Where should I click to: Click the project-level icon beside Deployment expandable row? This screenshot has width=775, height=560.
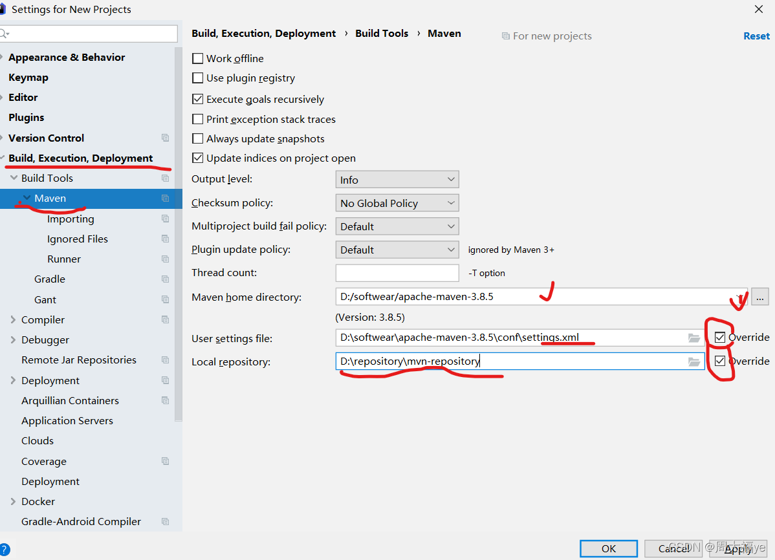click(165, 380)
